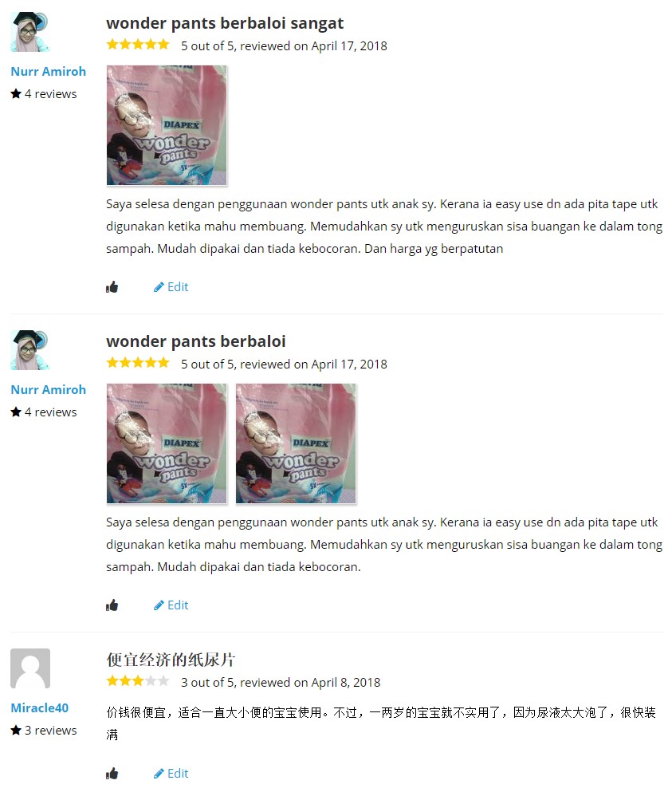
Task: Open review title '便宜经济的纸尿片'
Action: point(171,660)
